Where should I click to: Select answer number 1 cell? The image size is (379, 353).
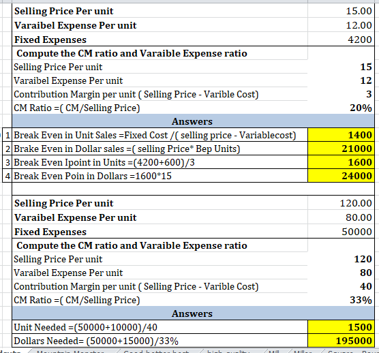click(x=7, y=135)
